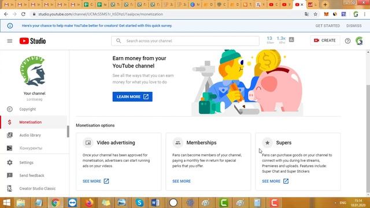Reload the page
This screenshot has width=370, height=208.
point(23,14)
